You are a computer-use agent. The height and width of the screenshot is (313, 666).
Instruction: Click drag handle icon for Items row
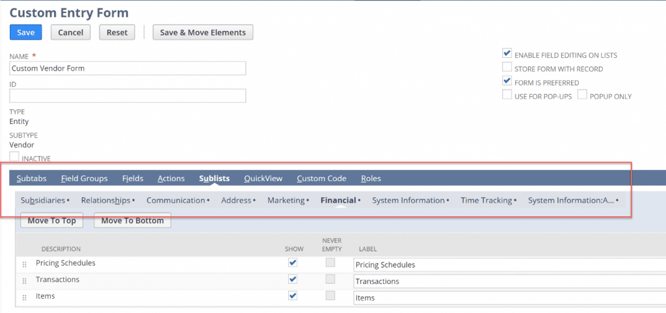coord(25,297)
